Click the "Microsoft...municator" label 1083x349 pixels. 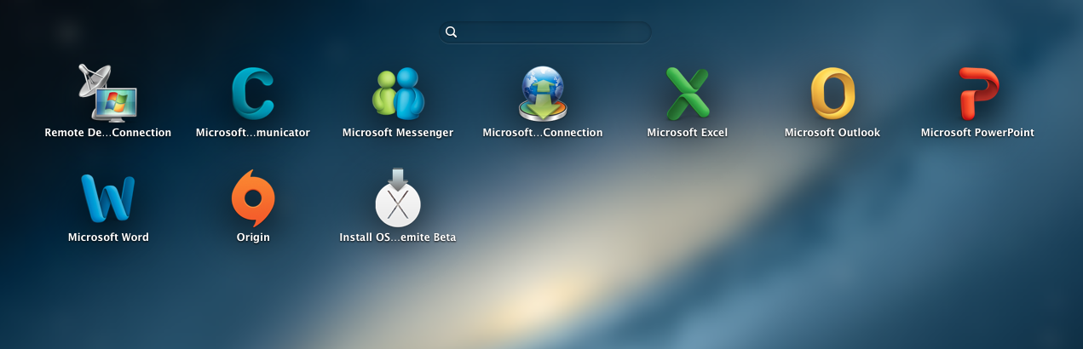tap(253, 133)
